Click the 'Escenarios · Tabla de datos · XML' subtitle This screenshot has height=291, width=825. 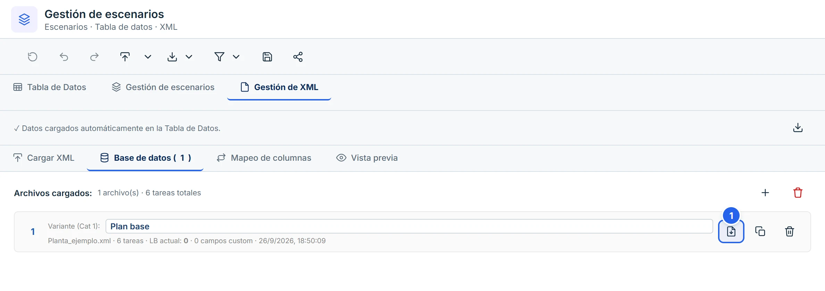(111, 27)
